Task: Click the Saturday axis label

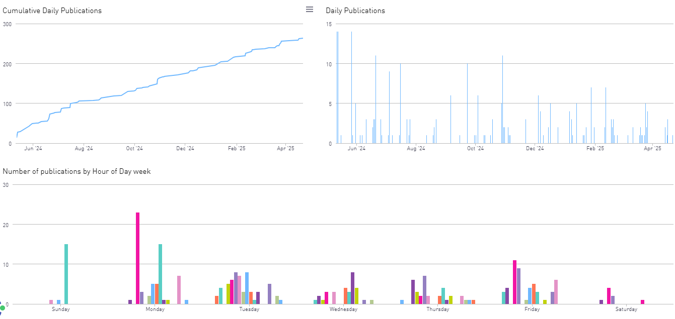Action: 626,309
